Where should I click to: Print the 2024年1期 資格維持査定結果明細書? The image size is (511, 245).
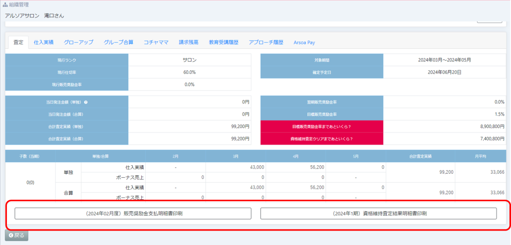pyautogui.click(x=379, y=213)
